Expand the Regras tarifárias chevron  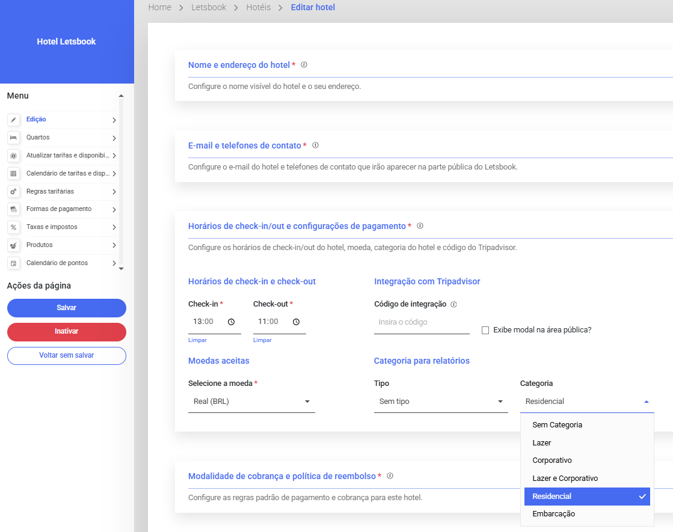(114, 192)
